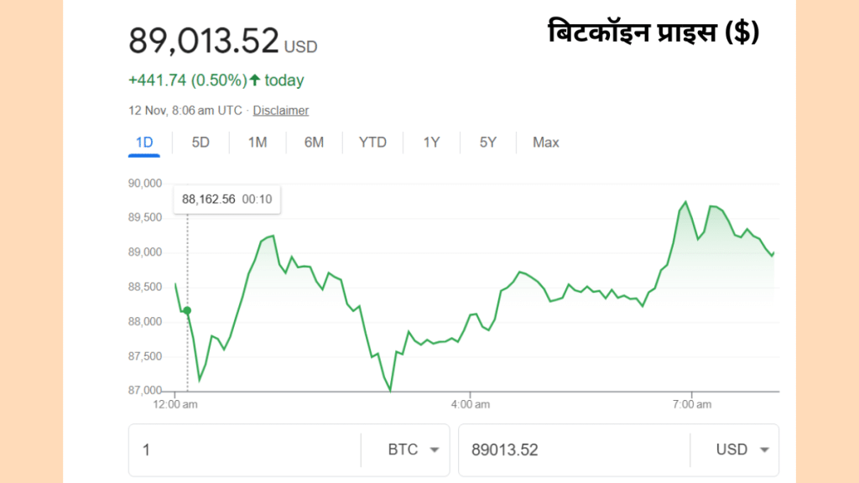This screenshot has width=859, height=483.
Task: Open the 1M chart range
Action: tap(258, 143)
